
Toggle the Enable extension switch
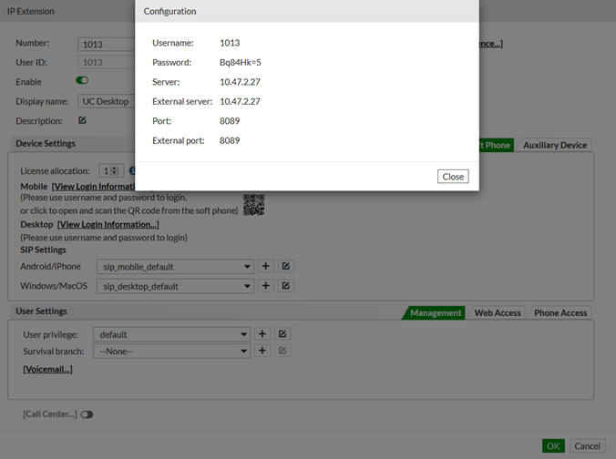pyautogui.click(x=82, y=81)
